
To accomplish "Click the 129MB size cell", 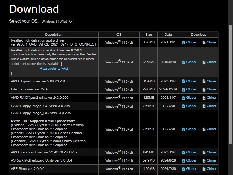I will coord(149,98).
